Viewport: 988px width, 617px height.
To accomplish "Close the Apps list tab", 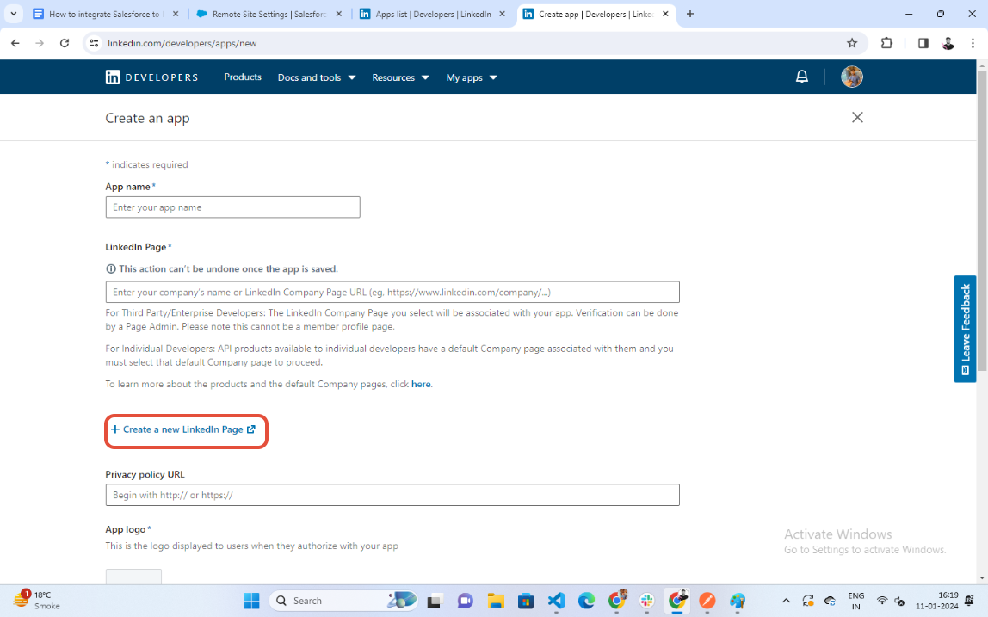I will click(x=503, y=14).
